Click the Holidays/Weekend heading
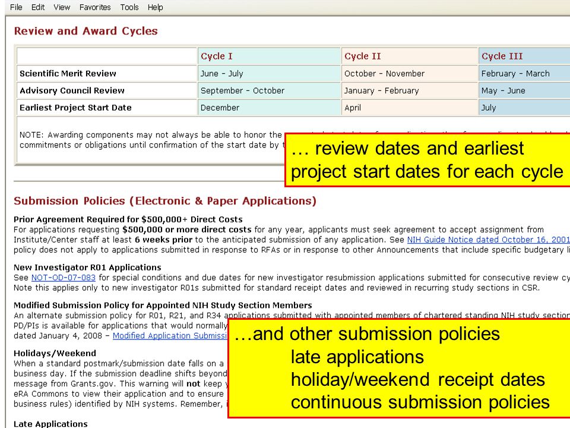 pyautogui.click(x=55, y=353)
